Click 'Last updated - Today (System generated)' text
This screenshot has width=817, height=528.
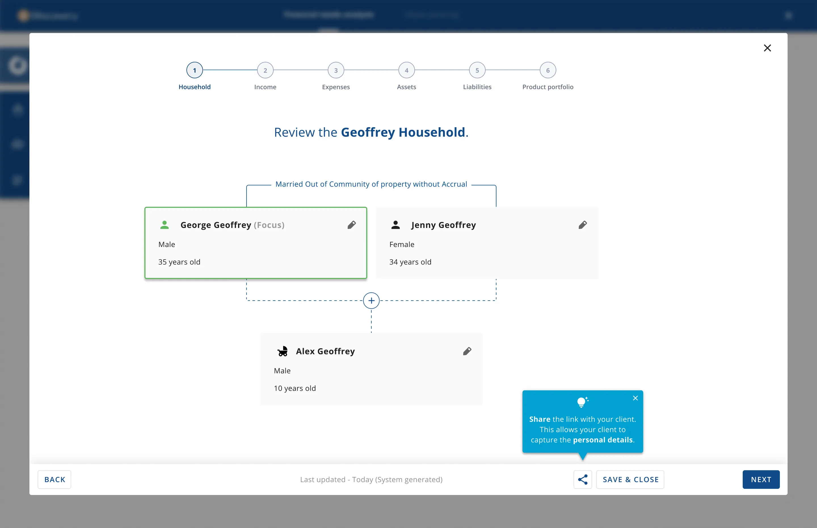point(371,479)
